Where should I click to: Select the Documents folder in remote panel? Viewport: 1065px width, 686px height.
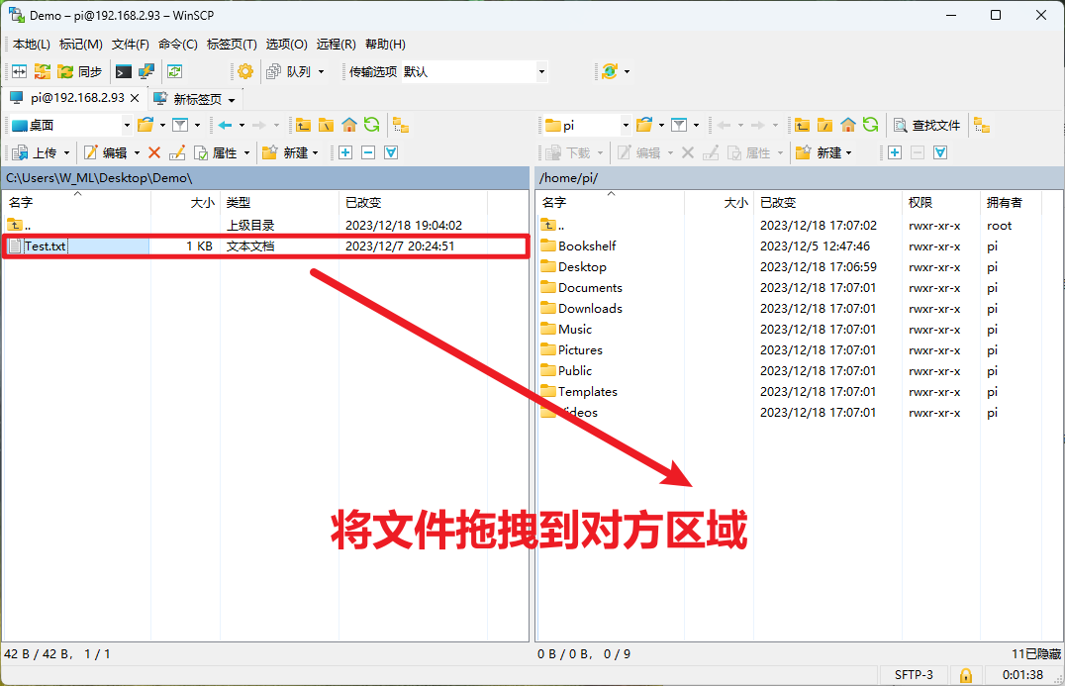(x=590, y=288)
